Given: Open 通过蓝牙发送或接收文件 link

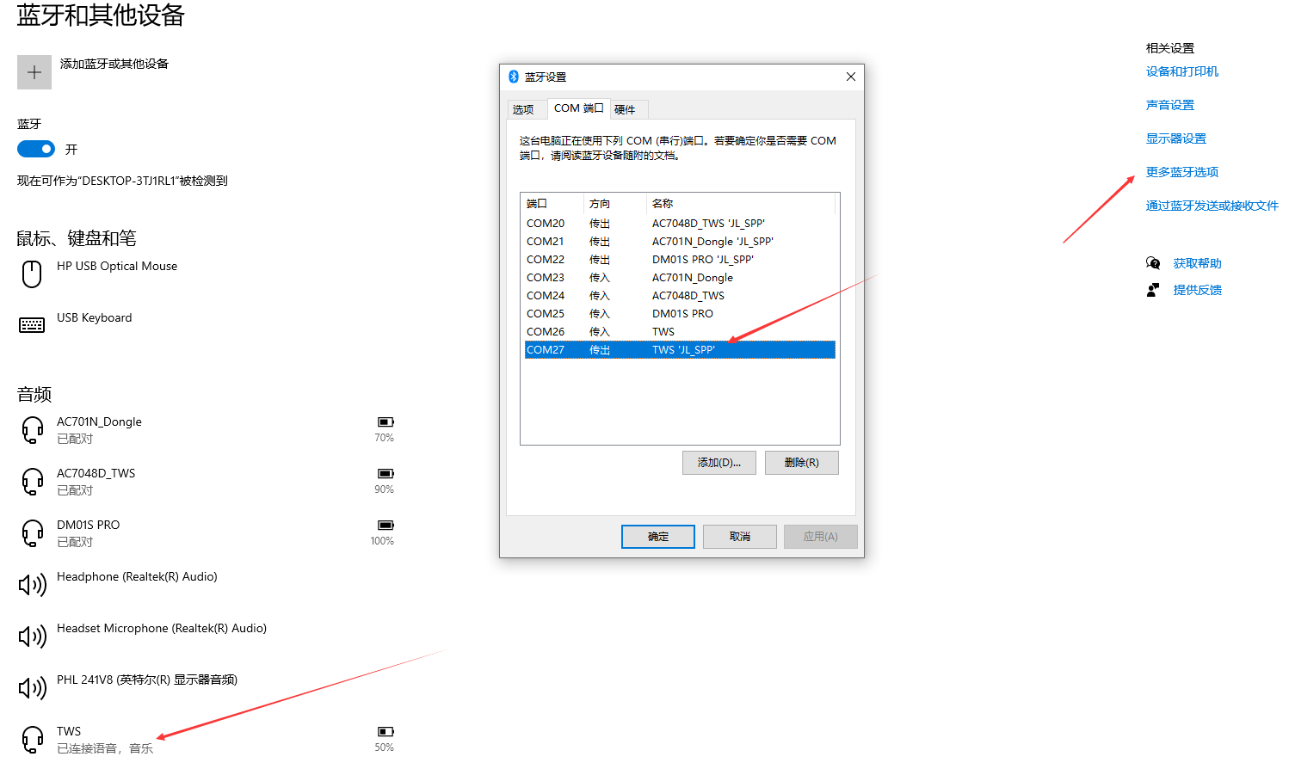Looking at the screenshot, I should pos(1212,206).
